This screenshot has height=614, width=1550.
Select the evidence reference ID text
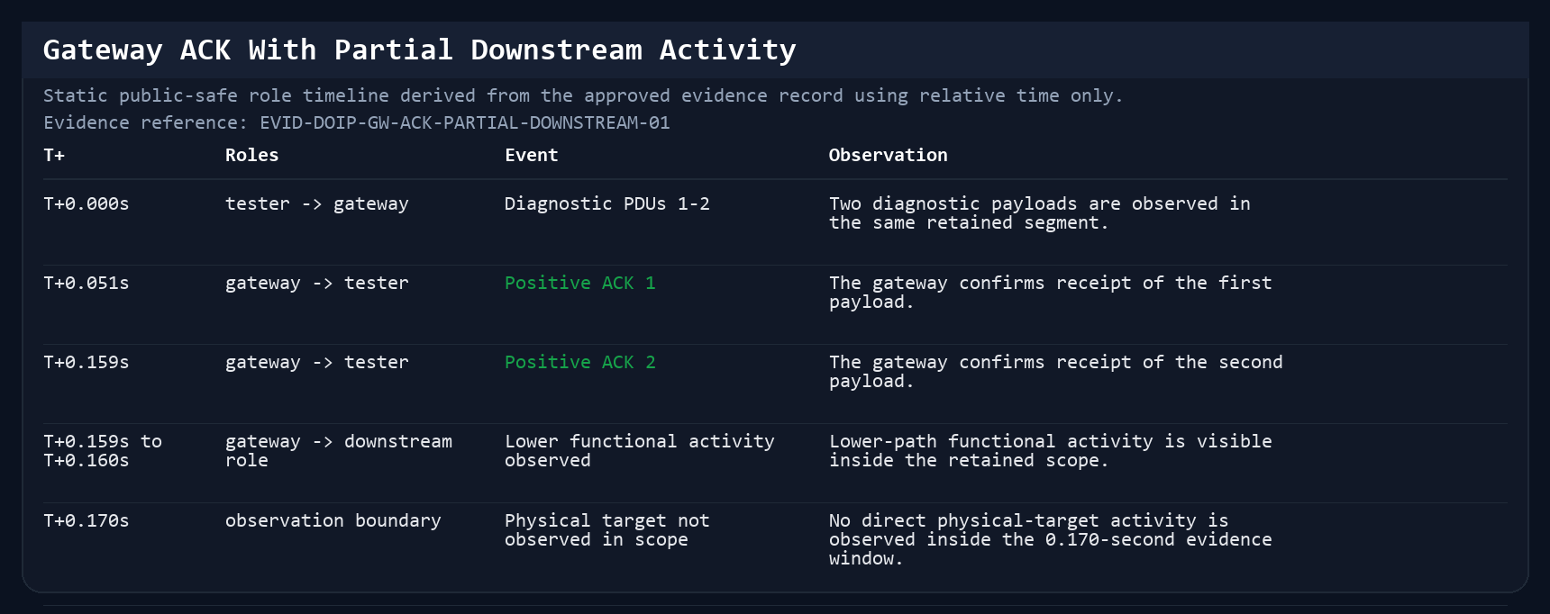pyautogui.click(x=465, y=122)
